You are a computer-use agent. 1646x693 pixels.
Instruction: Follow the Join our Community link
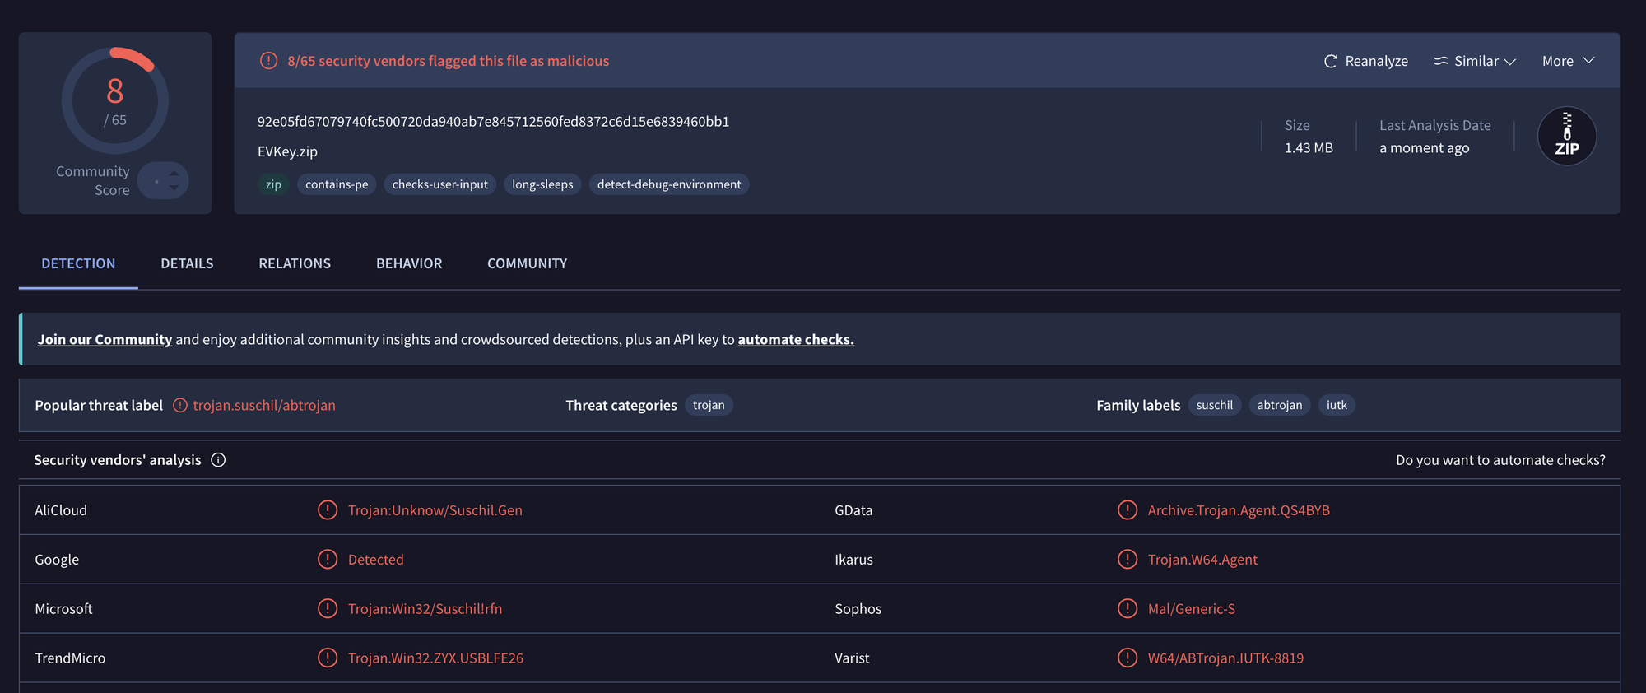tap(105, 339)
